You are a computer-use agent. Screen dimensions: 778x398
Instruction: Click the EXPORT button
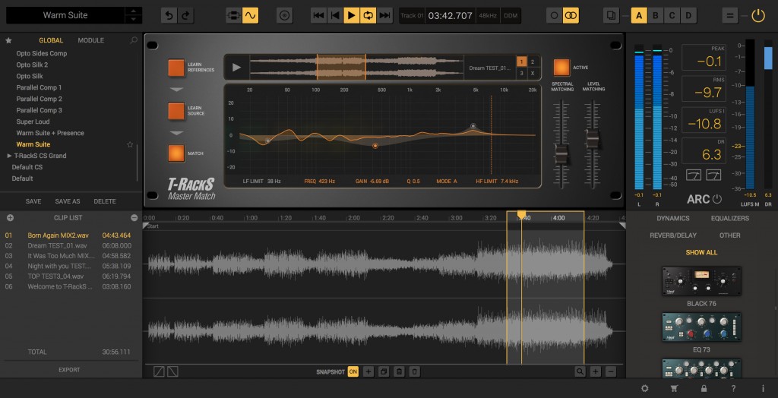pos(69,370)
